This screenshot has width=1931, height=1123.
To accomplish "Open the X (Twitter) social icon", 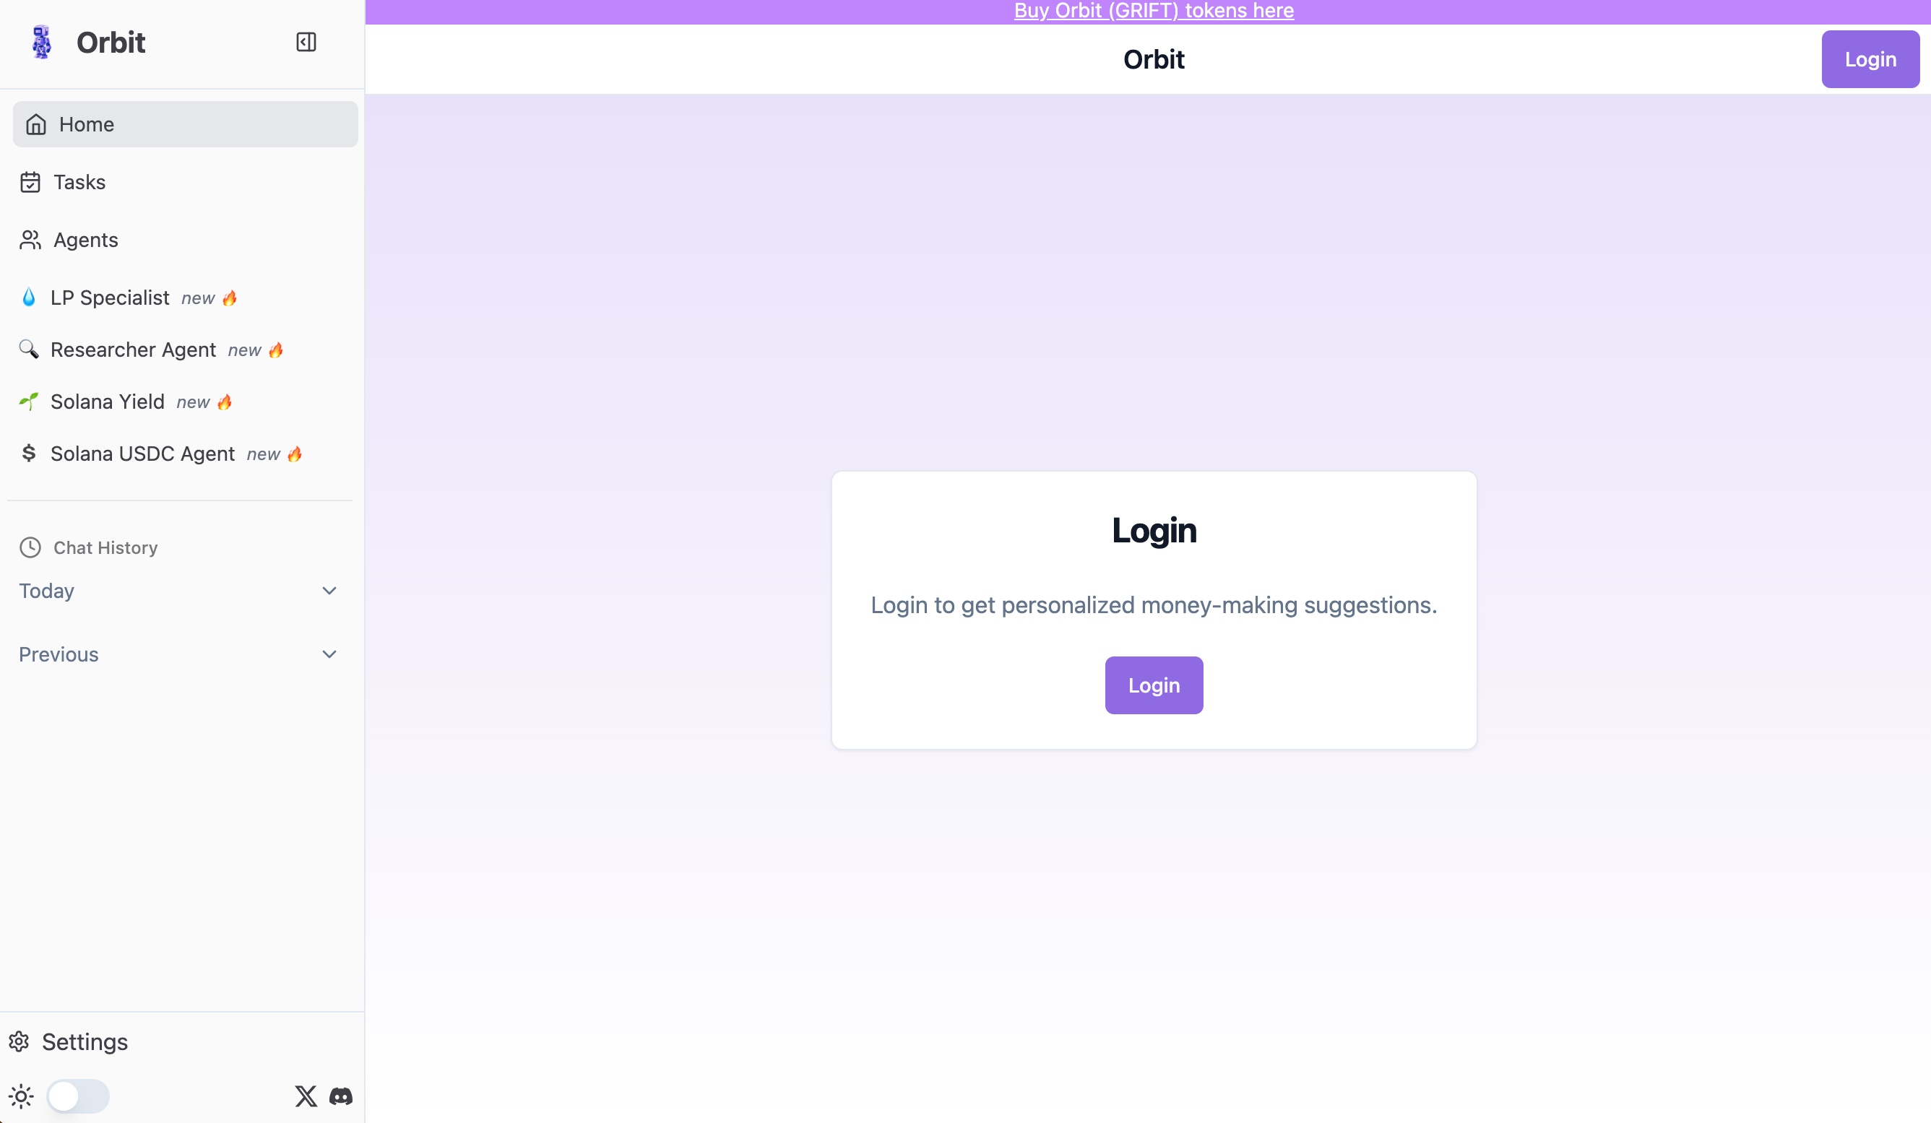I will 306,1096.
